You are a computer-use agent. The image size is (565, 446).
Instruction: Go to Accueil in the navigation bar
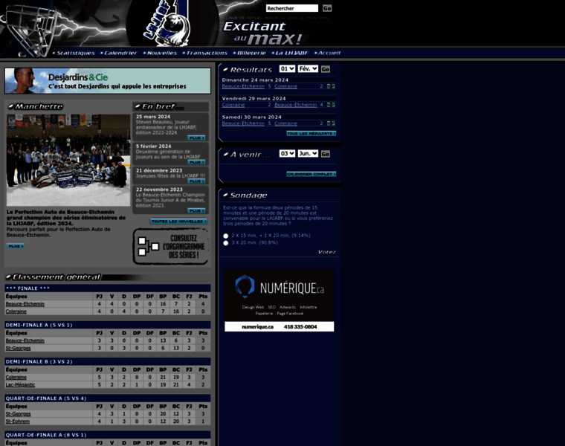(x=328, y=53)
